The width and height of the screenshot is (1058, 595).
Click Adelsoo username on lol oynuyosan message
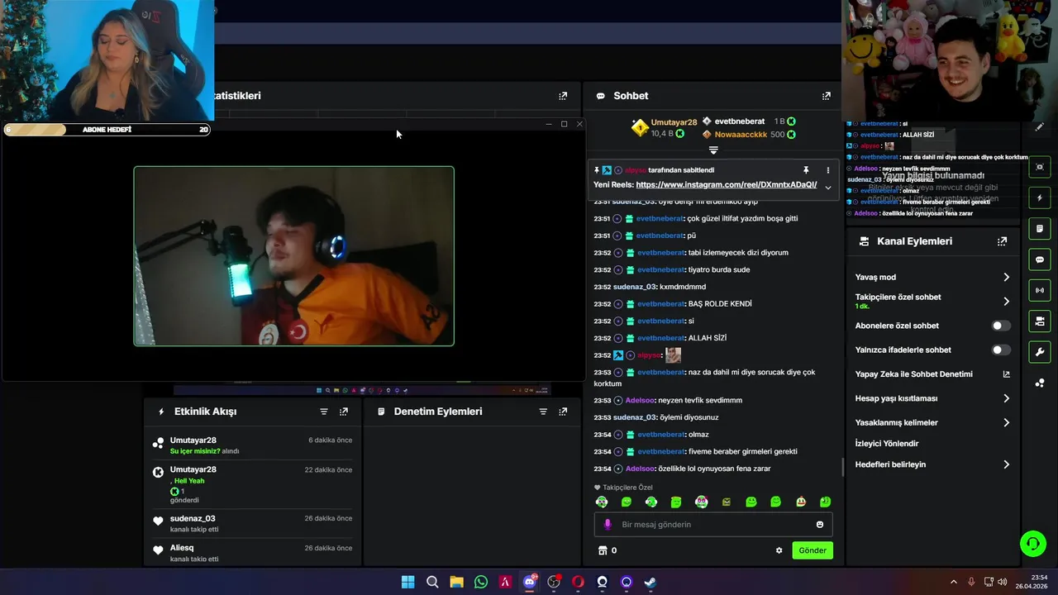pos(641,469)
